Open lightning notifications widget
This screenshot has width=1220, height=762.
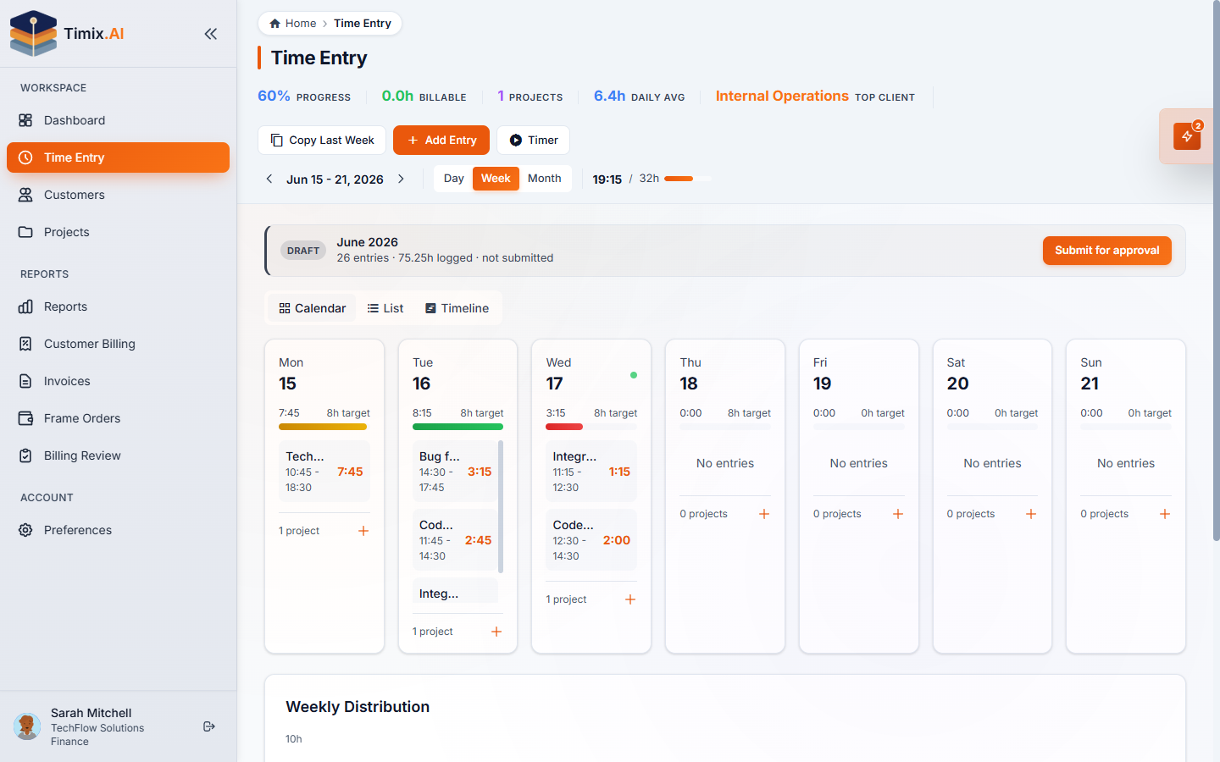pos(1187,136)
